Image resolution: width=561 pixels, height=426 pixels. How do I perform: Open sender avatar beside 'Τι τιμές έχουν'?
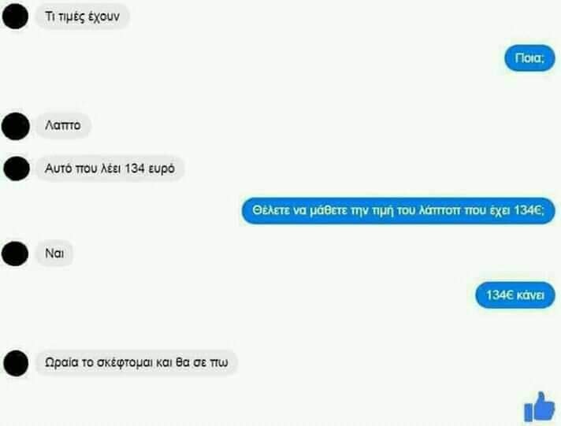pos(16,16)
